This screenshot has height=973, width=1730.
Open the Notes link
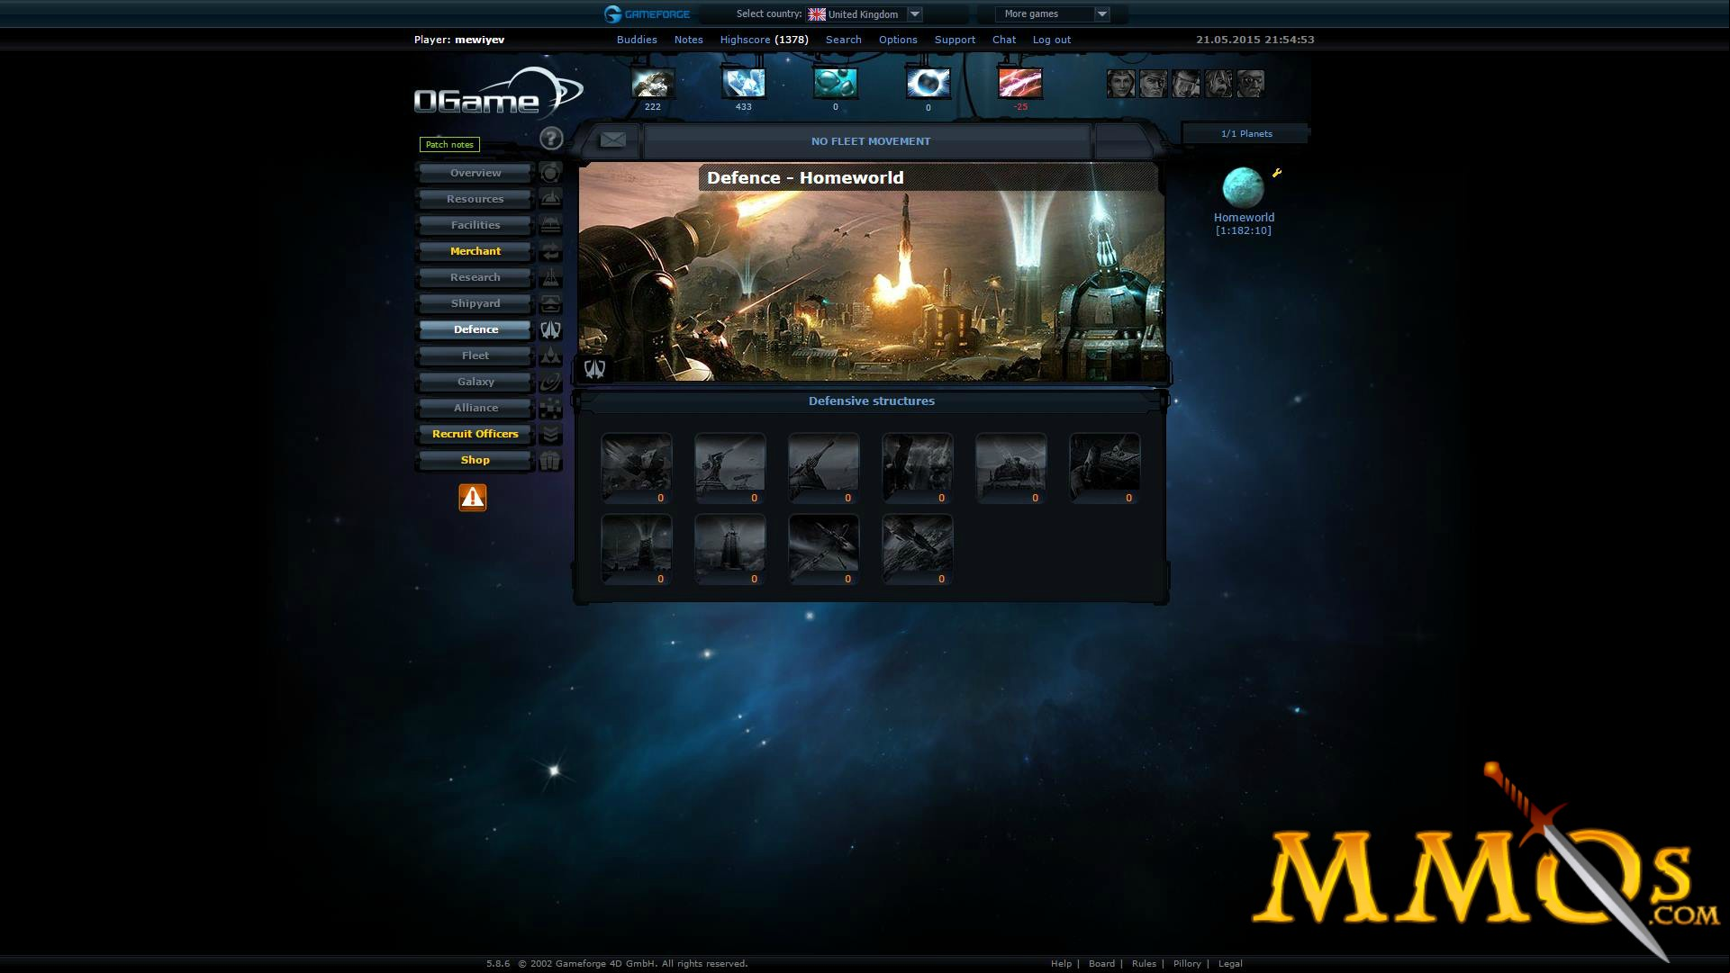pos(689,40)
